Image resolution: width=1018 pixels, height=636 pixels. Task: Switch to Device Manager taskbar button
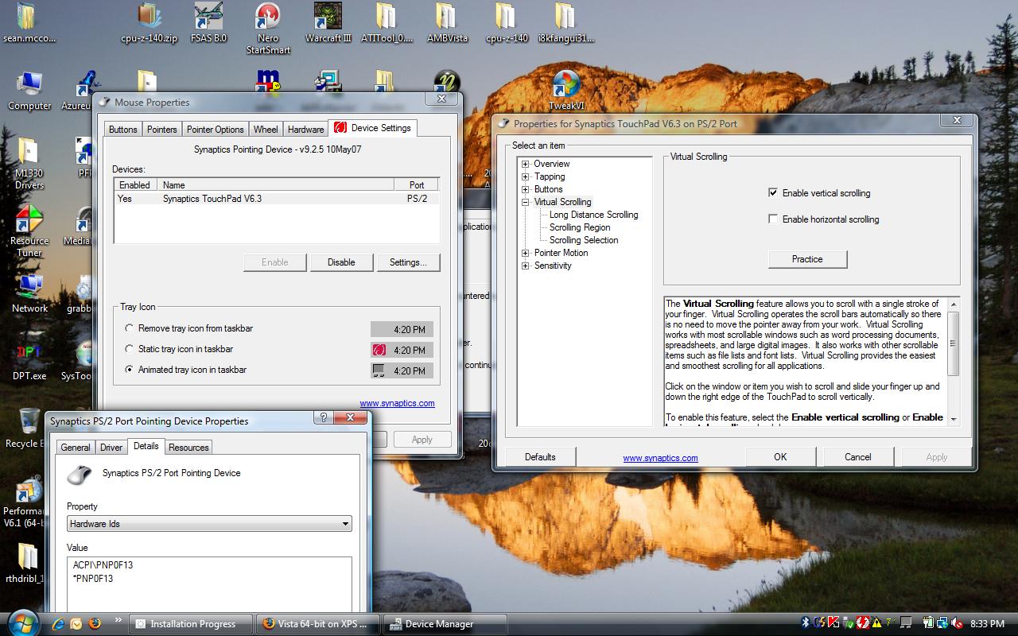[444, 624]
